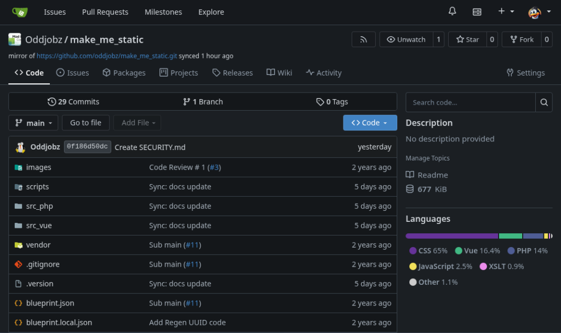561x333 pixels.
Task: Click the search magnifier icon button
Action: [x=543, y=102]
